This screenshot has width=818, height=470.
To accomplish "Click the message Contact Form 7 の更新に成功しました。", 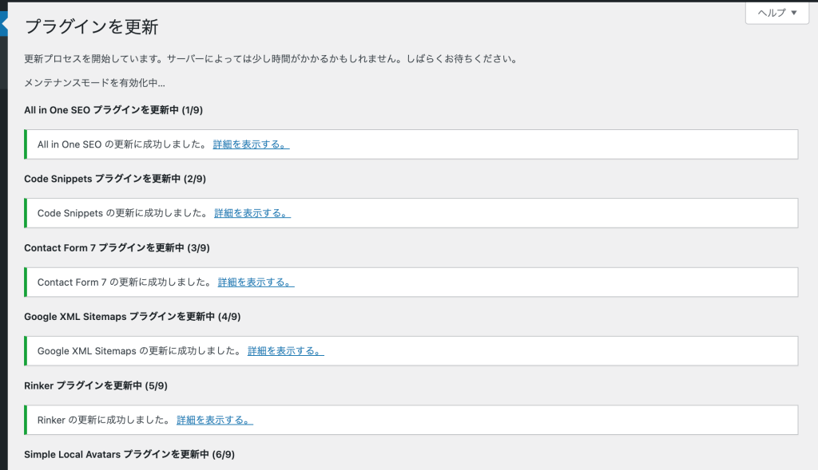I will tap(125, 282).
